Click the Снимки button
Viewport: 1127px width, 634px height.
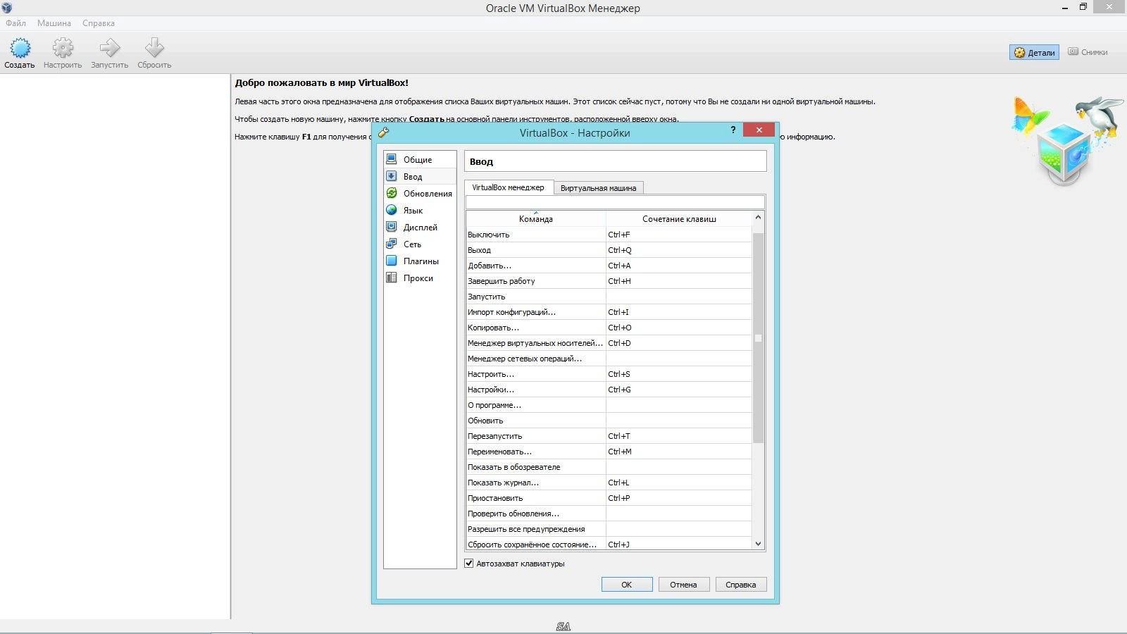coord(1088,52)
